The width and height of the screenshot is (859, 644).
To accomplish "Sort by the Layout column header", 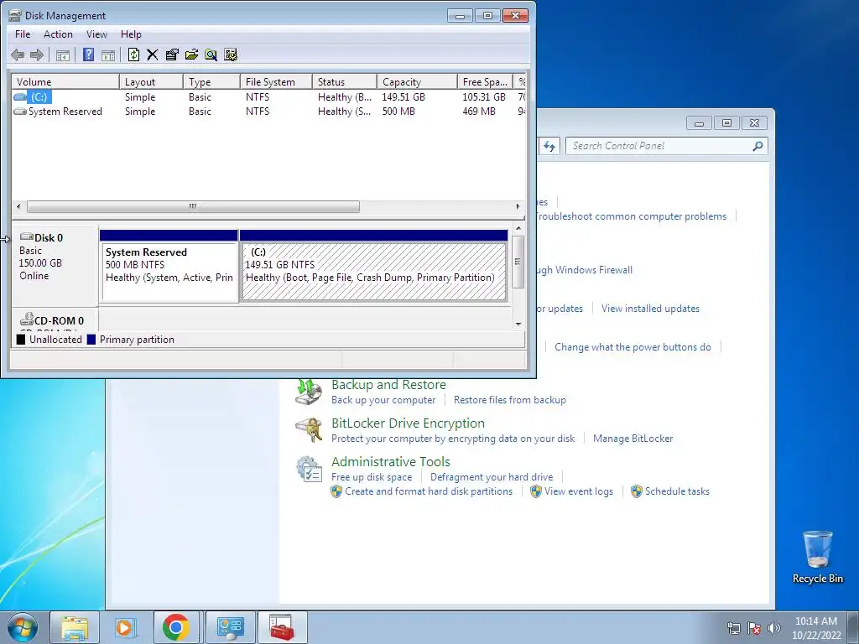I will coord(151,81).
